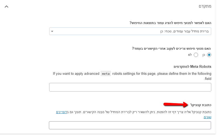This screenshot has width=217, height=135.
Task: Click the red arrow annotation
Action: point(176,104)
